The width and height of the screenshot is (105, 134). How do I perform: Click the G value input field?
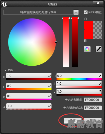tap(29, 86)
